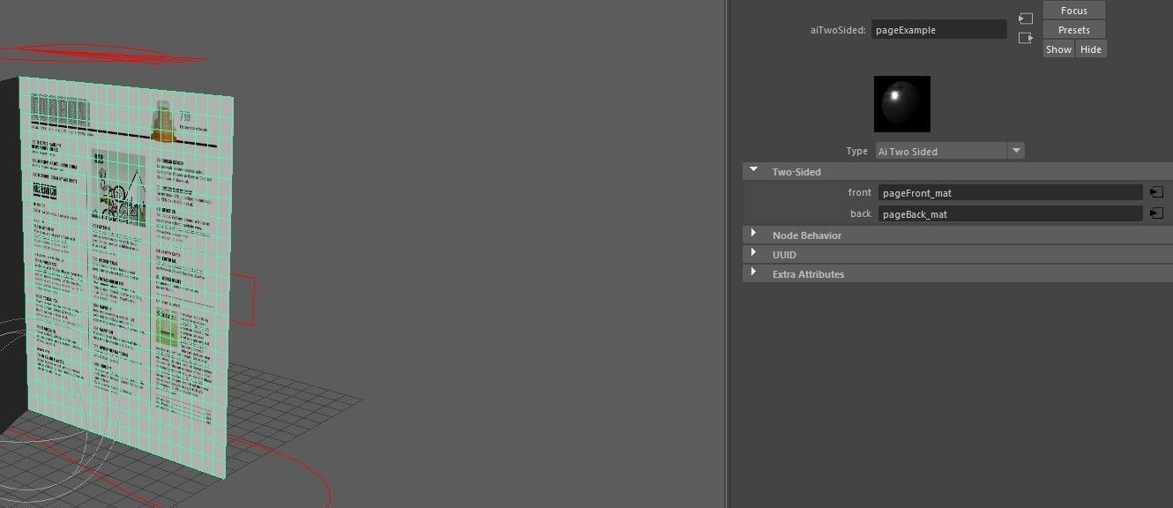Screen dimensions: 1173x508
Task: Collapse the Two-Sided section
Action: 958,172
